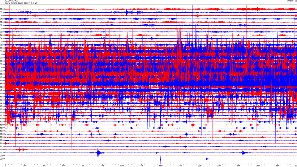The height and width of the screenshot is (167, 297).
Task: Select the '05:00' trace time label
Action: (2, 41)
